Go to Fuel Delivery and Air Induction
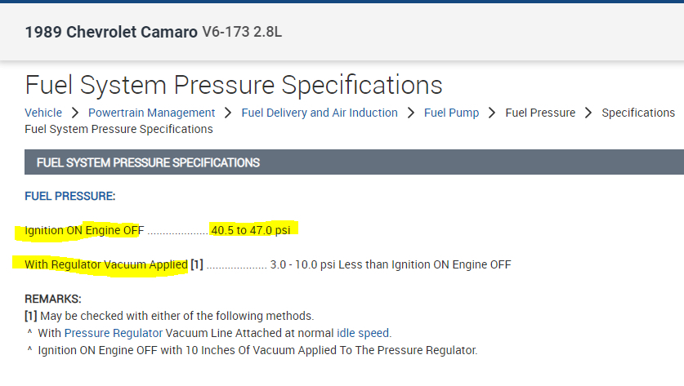The height and width of the screenshot is (386, 684). pyautogui.click(x=320, y=113)
